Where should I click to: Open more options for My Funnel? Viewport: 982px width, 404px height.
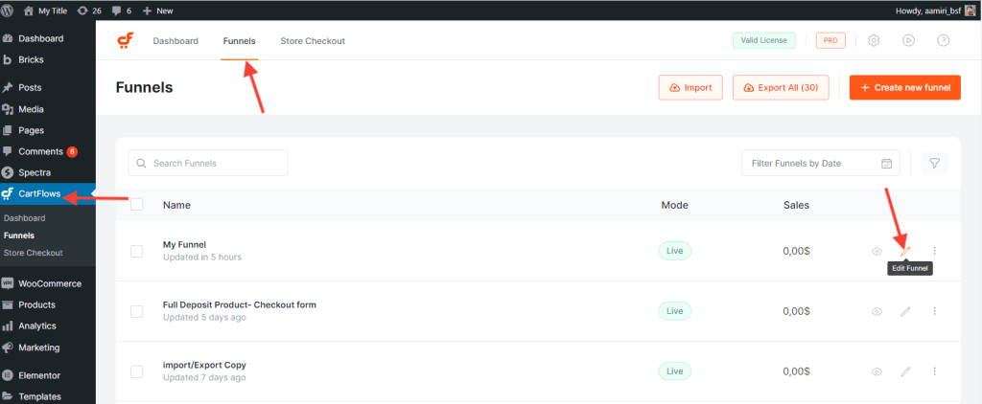pyautogui.click(x=934, y=251)
